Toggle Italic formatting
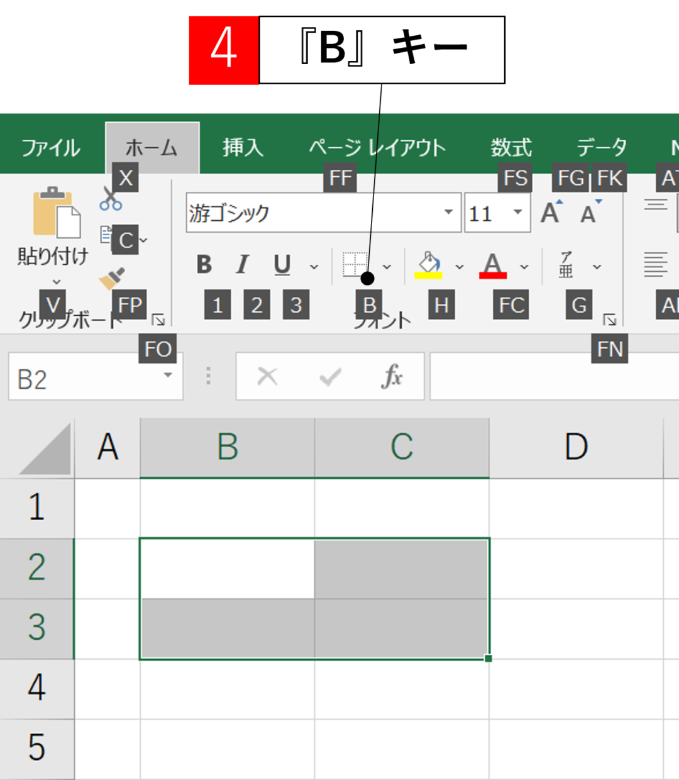The width and height of the screenshot is (679, 780). pos(242,265)
